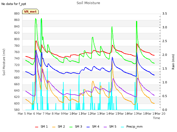
Task: Click the 800 left-axis tick label
Action: (17, 39)
